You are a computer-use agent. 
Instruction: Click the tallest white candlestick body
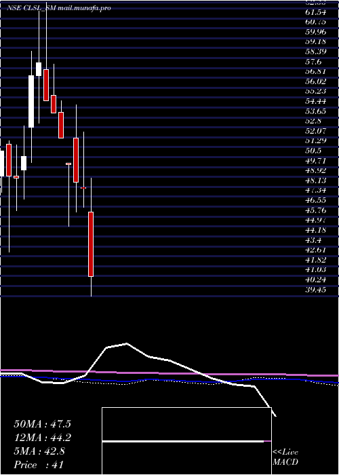[31, 102]
